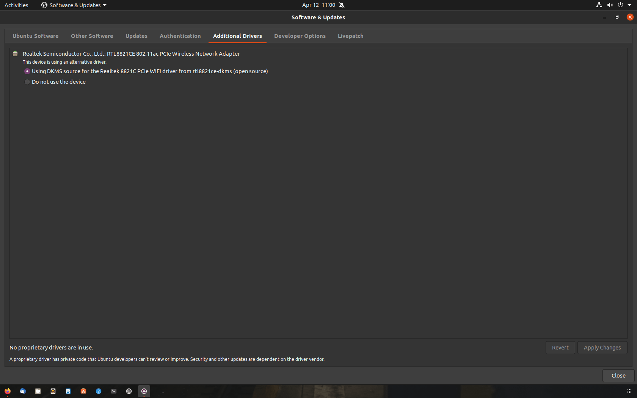This screenshot has height=398, width=637.
Task: Open Firefox from the dock
Action: pos(8,391)
